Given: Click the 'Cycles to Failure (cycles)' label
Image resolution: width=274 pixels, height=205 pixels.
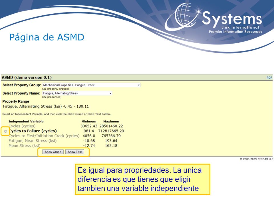Looking at the screenshot, I should 33,131.
